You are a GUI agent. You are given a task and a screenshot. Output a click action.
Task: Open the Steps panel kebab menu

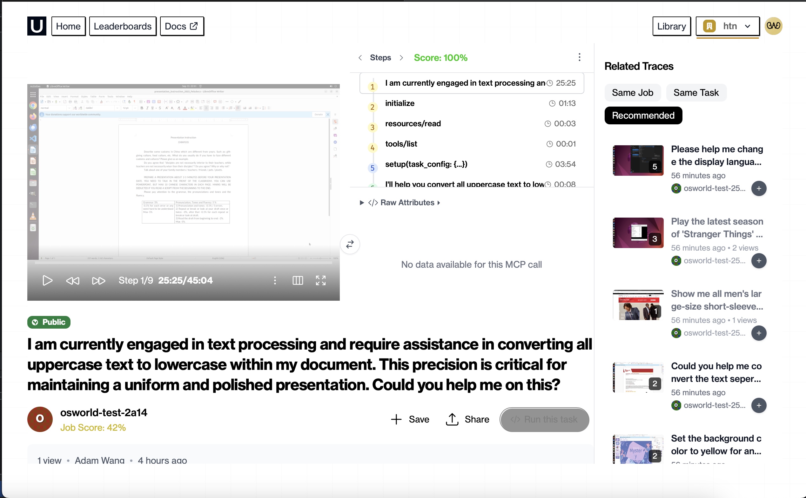579,57
